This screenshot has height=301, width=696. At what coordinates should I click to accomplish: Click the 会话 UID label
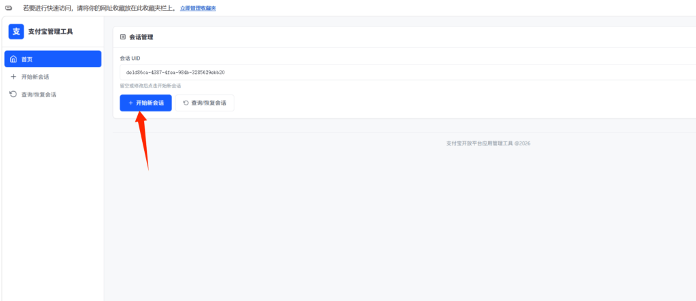pos(130,58)
